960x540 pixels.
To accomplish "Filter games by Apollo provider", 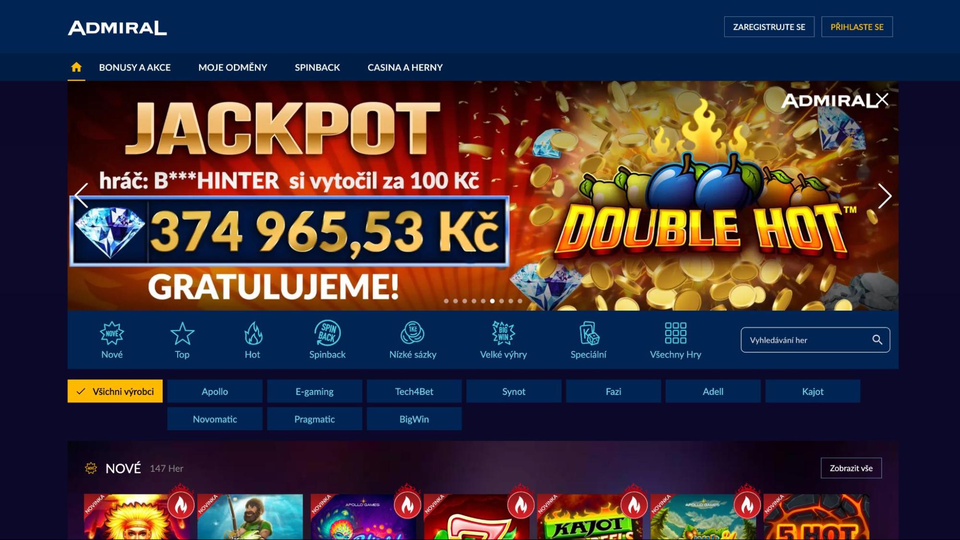I will 215,391.
